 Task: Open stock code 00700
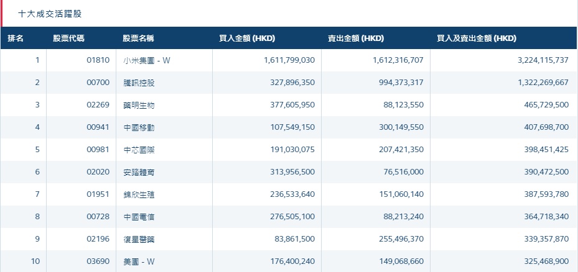(x=98, y=83)
